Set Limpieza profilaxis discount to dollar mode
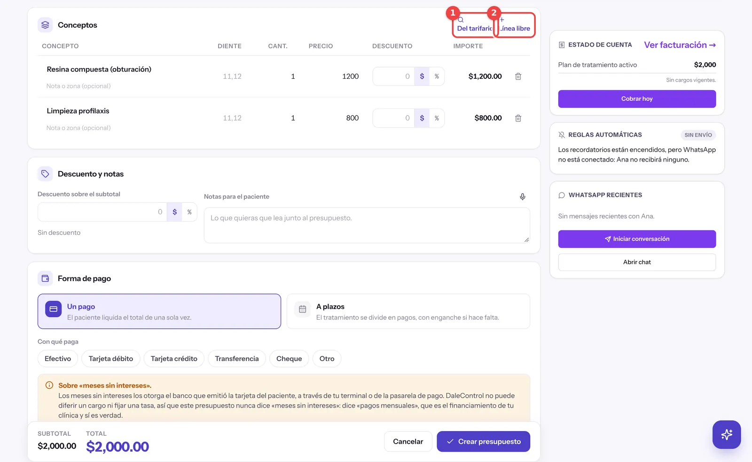 [x=422, y=118]
